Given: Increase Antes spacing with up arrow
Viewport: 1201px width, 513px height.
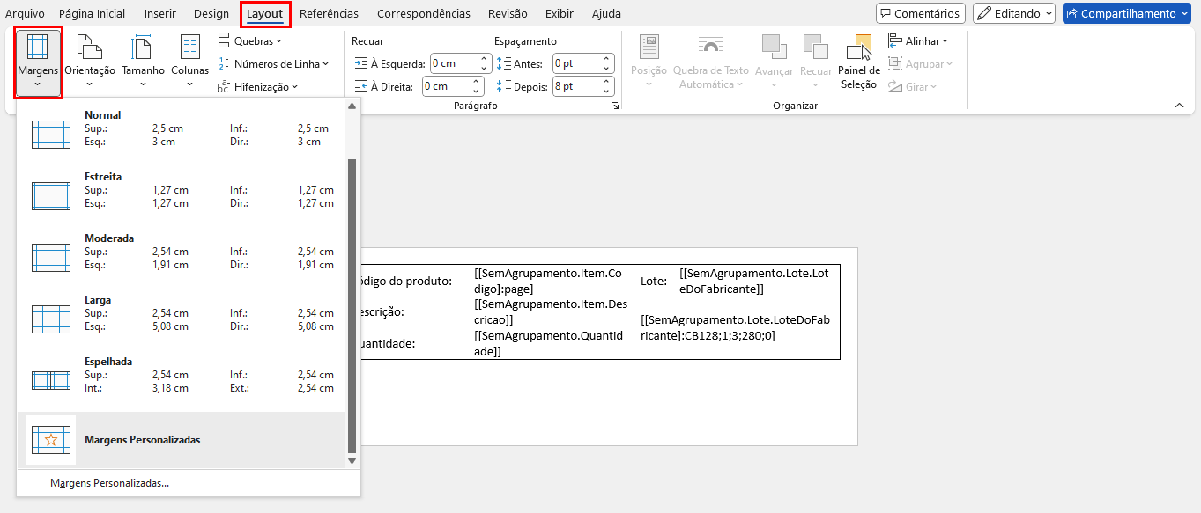Looking at the screenshot, I should pos(606,59).
